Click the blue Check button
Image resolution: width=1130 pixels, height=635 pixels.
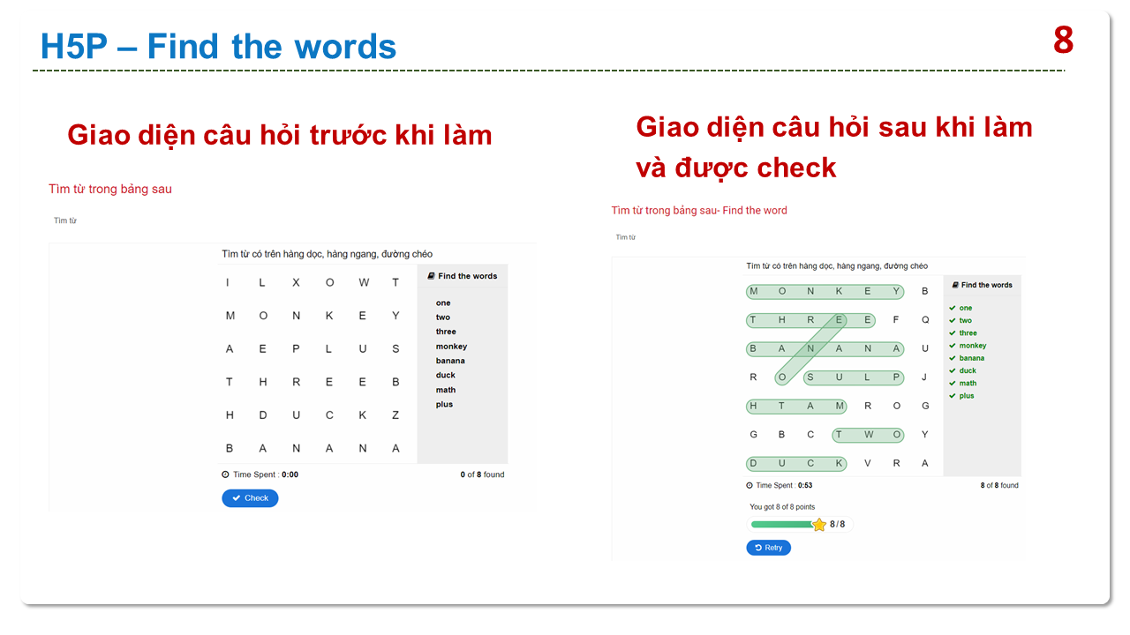coord(250,498)
